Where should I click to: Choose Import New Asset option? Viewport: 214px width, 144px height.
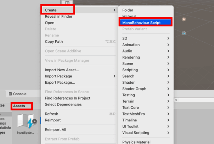[62, 70]
